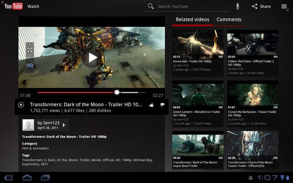Screen dimensions: 293x183
Task: Switch to the Comments tab
Action: click(x=229, y=19)
